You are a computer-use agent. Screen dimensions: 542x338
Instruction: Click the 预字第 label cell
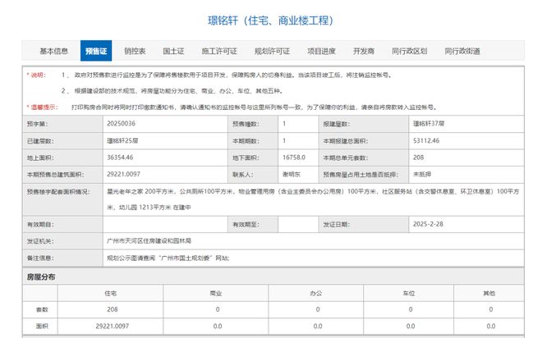click(x=62, y=124)
